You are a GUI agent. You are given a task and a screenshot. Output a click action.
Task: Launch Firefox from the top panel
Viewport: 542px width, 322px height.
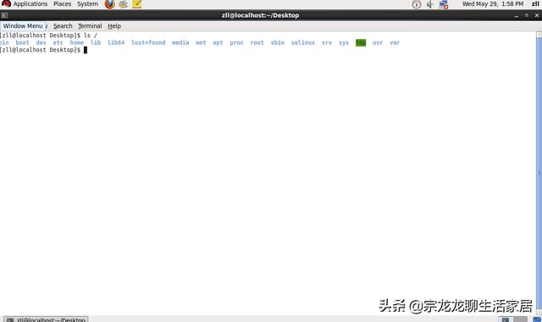pyautogui.click(x=110, y=4)
